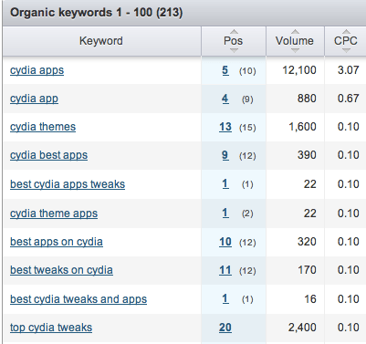
Task: Click position 13 link for cydia themes
Action: (x=225, y=127)
